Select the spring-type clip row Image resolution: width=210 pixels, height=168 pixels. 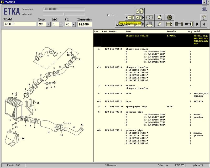[x=151, y=107]
